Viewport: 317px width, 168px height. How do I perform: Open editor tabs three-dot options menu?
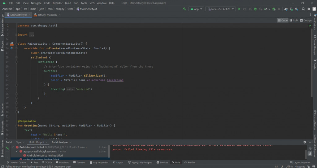click(x=310, y=15)
